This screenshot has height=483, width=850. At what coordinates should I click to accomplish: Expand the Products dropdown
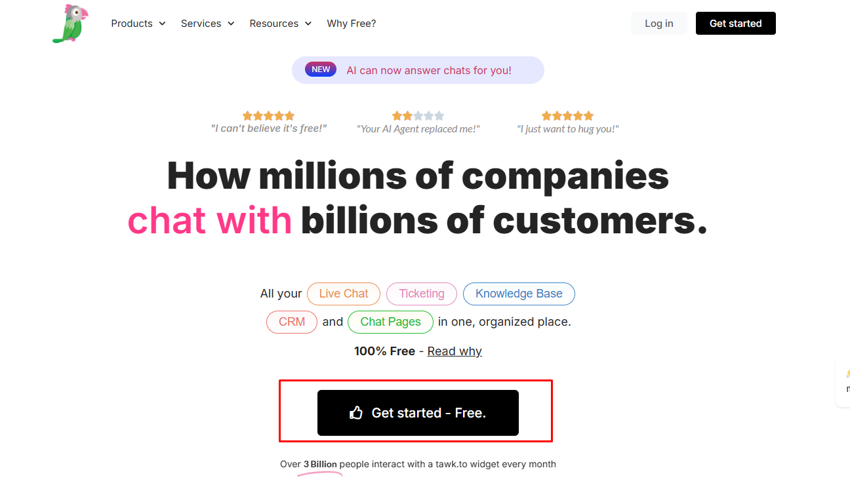[x=138, y=23]
